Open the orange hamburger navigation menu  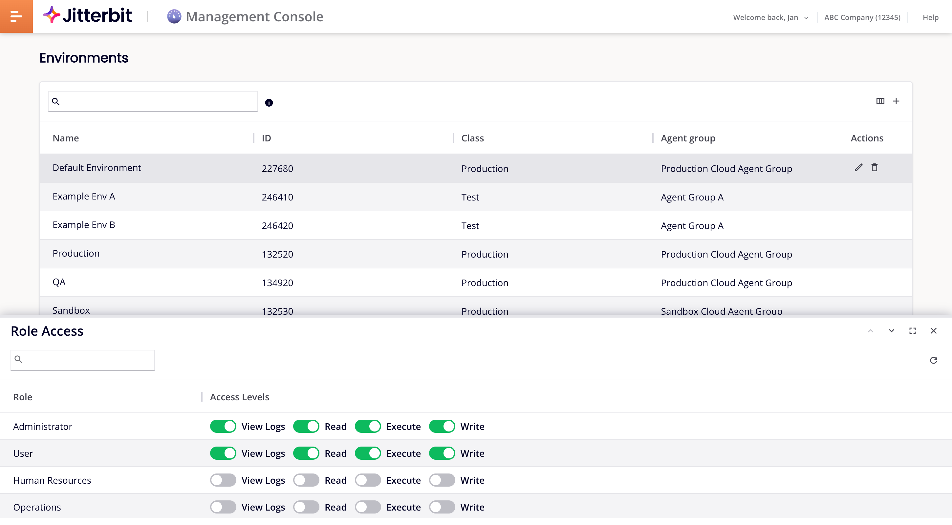pos(16,16)
